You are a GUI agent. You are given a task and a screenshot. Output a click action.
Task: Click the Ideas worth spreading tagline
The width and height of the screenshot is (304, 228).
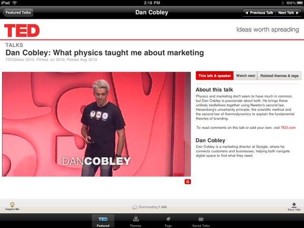coord(267,29)
